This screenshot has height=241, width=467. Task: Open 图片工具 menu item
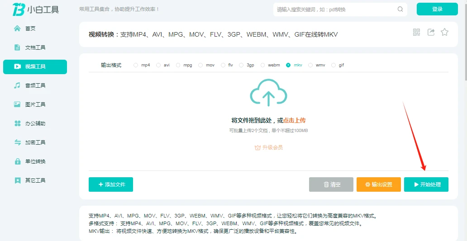click(x=35, y=104)
